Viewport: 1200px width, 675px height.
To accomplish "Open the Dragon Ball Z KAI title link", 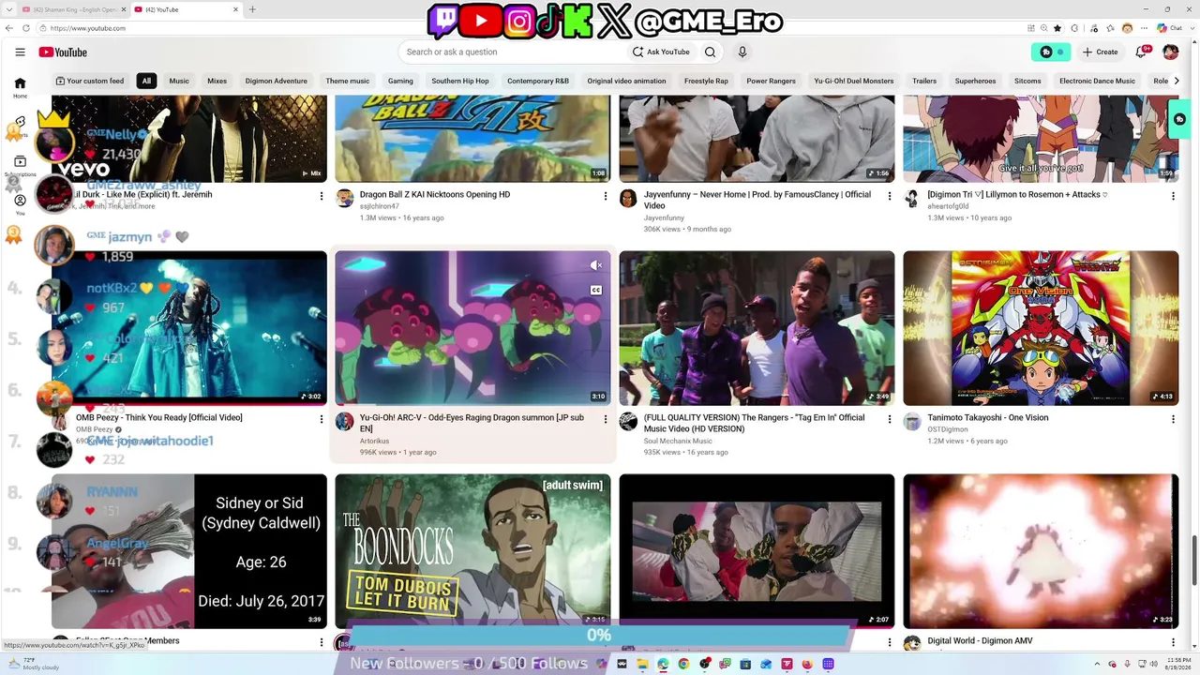I will 435,195.
